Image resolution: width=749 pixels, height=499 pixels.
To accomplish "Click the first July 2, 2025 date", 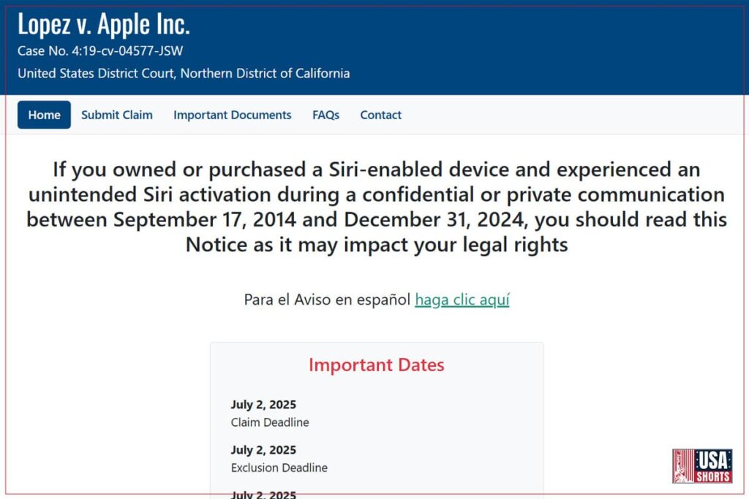I will 263,405.
